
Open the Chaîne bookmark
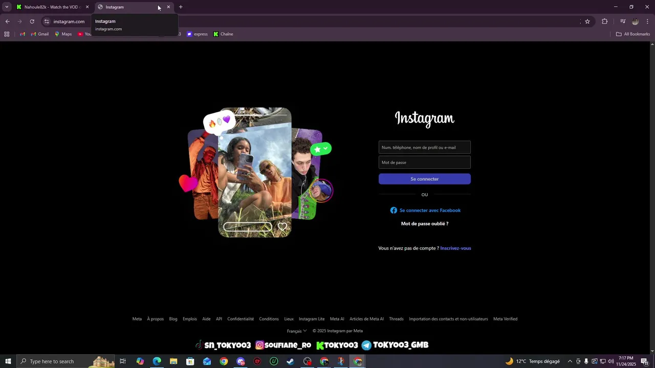[x=223, y=34]
